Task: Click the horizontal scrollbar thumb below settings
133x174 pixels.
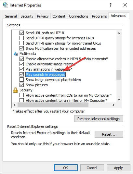Action: coord(53,105)
